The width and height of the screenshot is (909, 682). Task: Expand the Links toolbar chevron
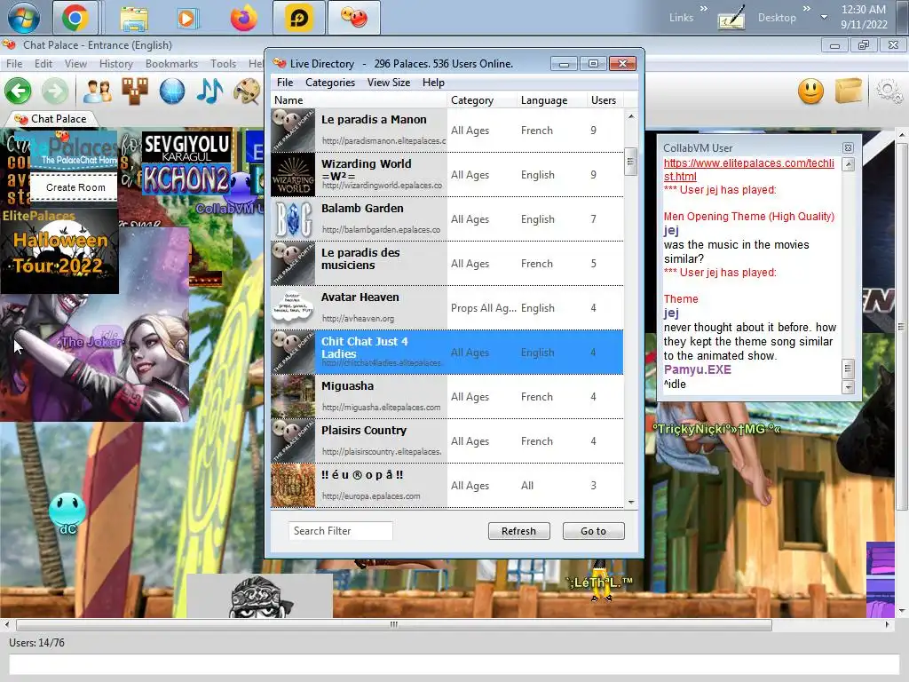click(703, 9)
